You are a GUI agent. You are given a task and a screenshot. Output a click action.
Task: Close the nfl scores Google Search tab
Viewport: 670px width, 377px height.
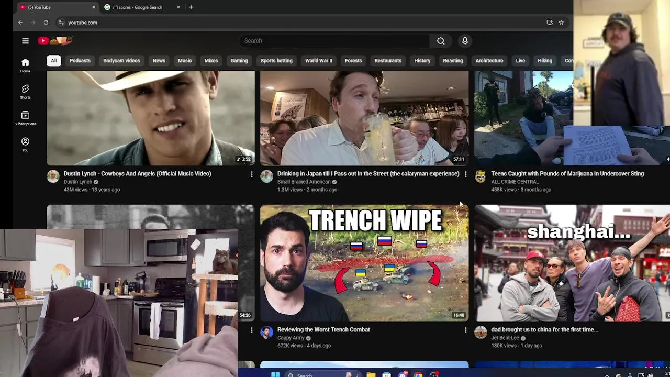coord(178,7)
